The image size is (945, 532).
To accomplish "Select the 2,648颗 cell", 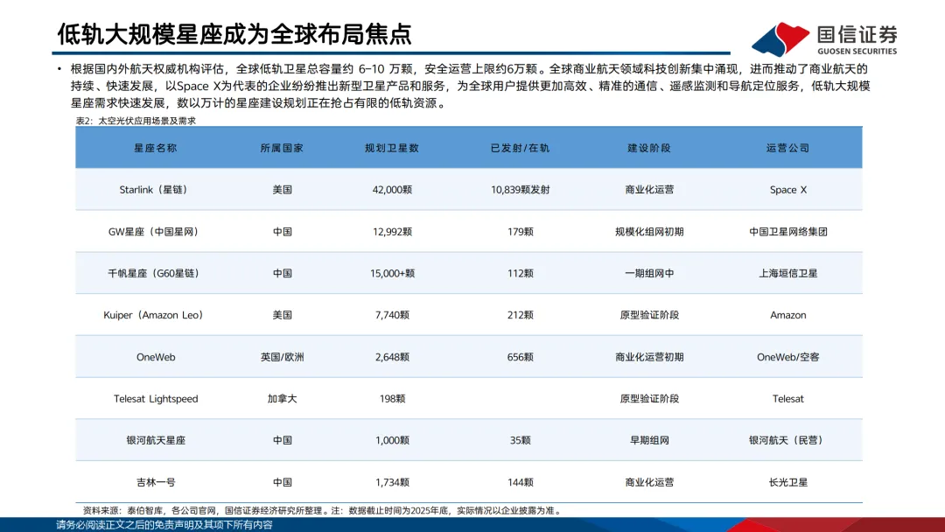I will (392, 357).
